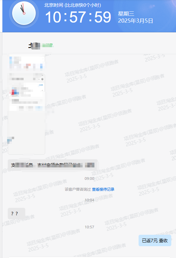Click the '星期三' weekday label
The height and width of the screenshot is (258, 176).
(x=126, y=14)
